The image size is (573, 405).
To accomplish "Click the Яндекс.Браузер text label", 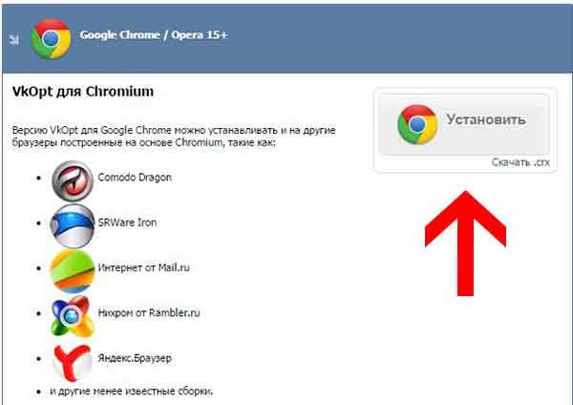I will [135, 358].
